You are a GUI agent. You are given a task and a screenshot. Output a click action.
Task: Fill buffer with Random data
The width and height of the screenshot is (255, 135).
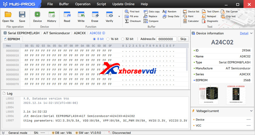169,12
